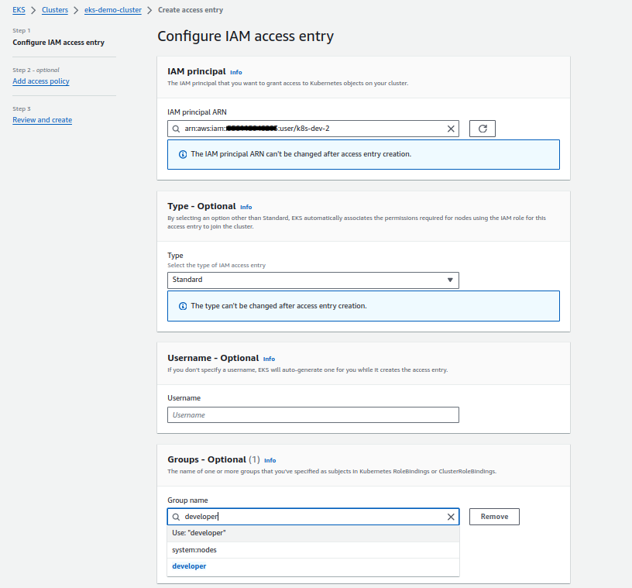Image resolution: width=632 pixels, height=588 pixels.
Task: Clear the IAM principal ARN field
Action: pyautogui.click(x=451, y=129)
